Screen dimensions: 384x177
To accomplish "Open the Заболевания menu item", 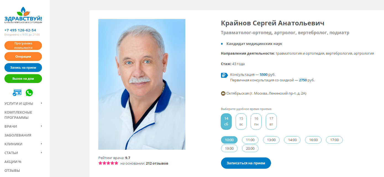I will 18,135.
